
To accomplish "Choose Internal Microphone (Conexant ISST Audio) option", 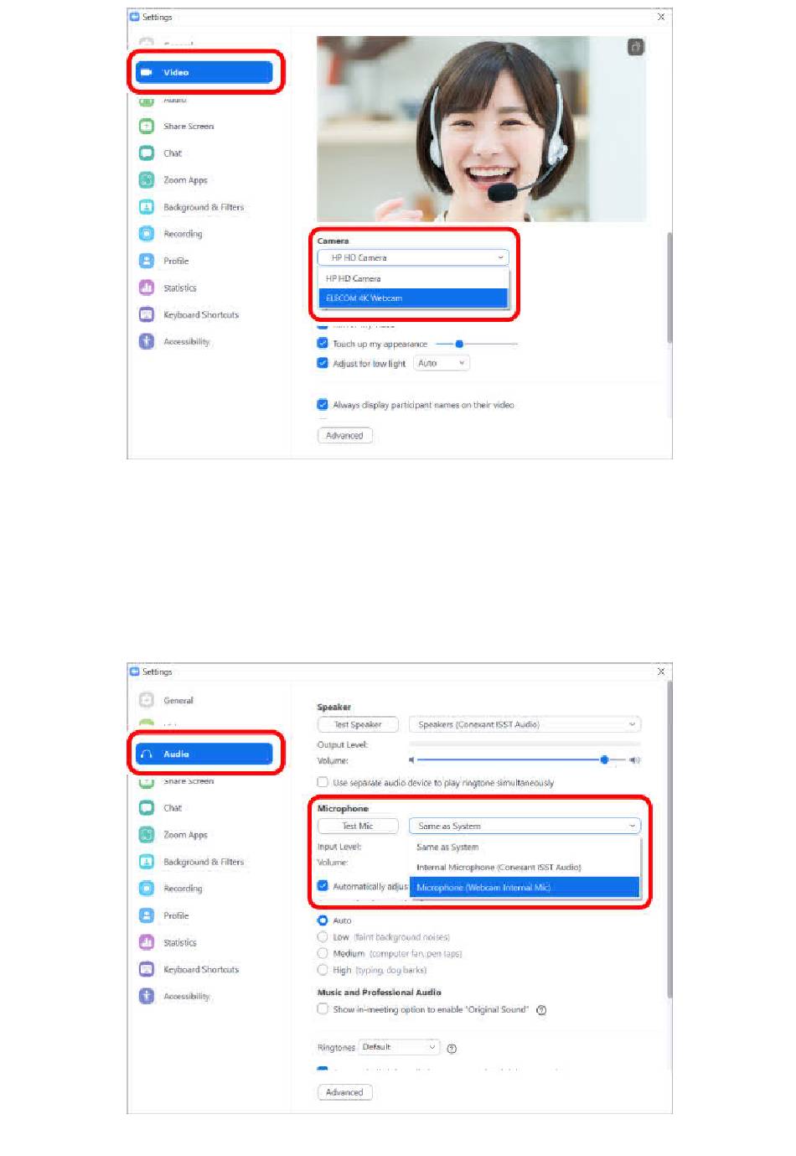I will point(525,867).
